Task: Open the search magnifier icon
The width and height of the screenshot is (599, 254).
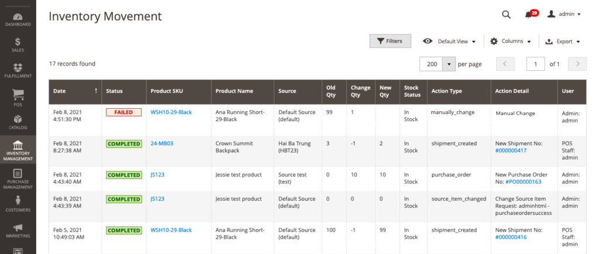Action: coord(507,15)
